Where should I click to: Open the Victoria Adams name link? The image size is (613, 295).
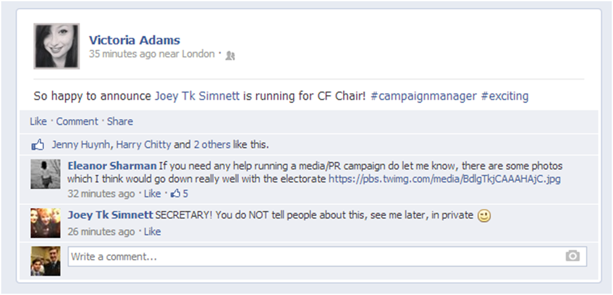[x=134, y=40]
